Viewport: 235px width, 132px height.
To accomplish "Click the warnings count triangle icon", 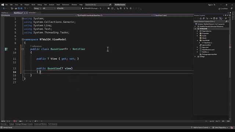I will tap(20, 121).
